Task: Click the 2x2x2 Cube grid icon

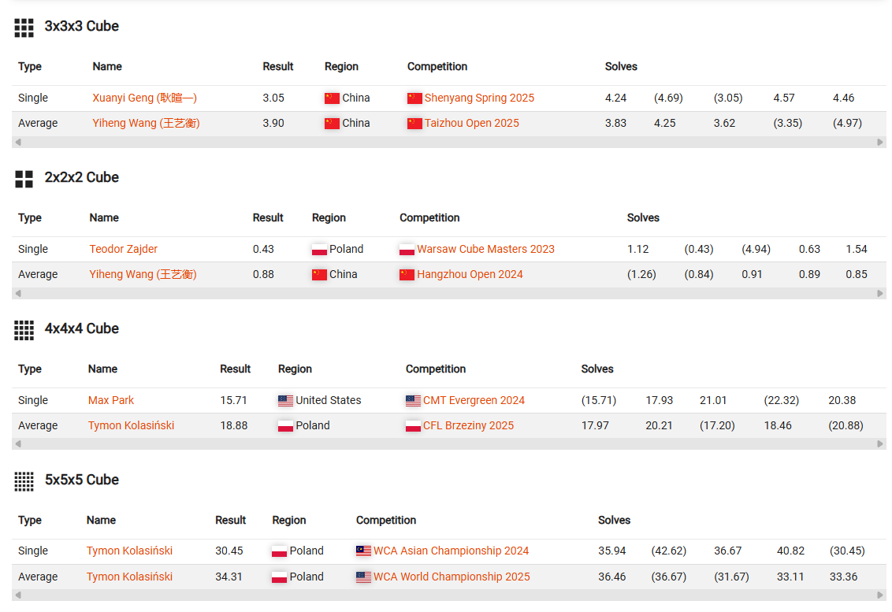Action: 24,179
